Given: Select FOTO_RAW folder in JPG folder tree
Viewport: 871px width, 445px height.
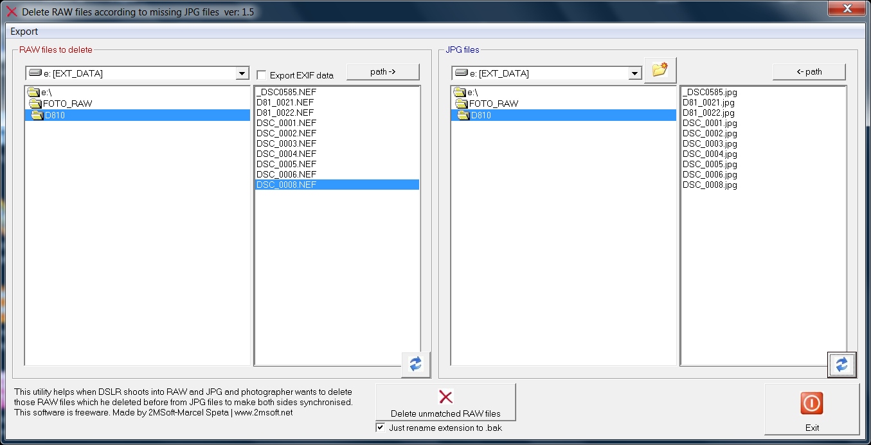Looking at the screenshot, I should [x=564, y=104].
